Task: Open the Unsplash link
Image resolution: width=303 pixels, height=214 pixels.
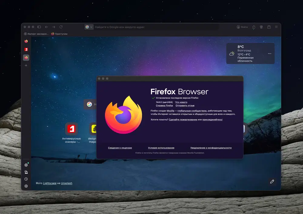Action: pos(66,183)
